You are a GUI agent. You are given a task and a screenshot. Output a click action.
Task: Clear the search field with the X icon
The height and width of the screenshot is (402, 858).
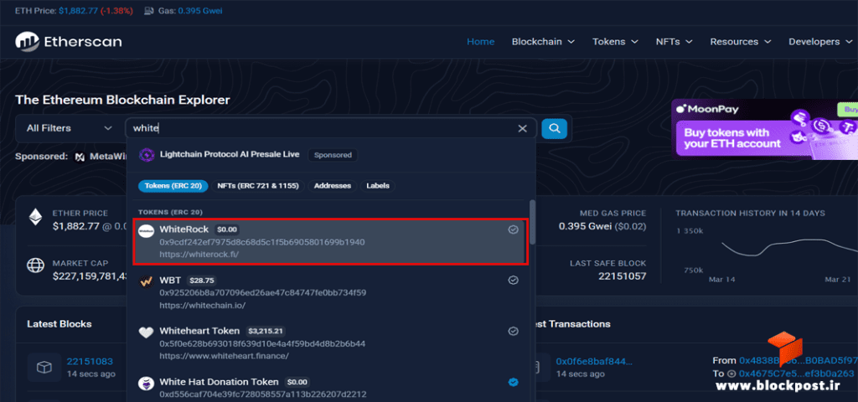pyautogui.click(x=523, y=128)
